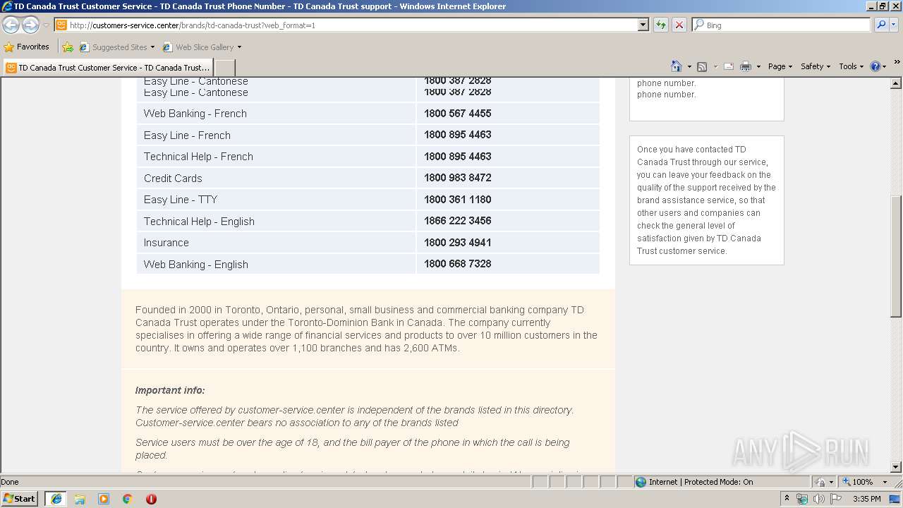Screen dimensions: 903x508
Task: Open the Start menu
Action: [x=20, y=499]
